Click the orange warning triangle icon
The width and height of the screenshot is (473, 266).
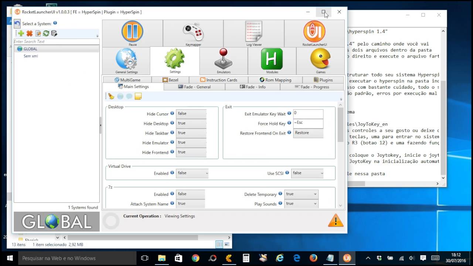pyautogui.click(x=336, y=220)
